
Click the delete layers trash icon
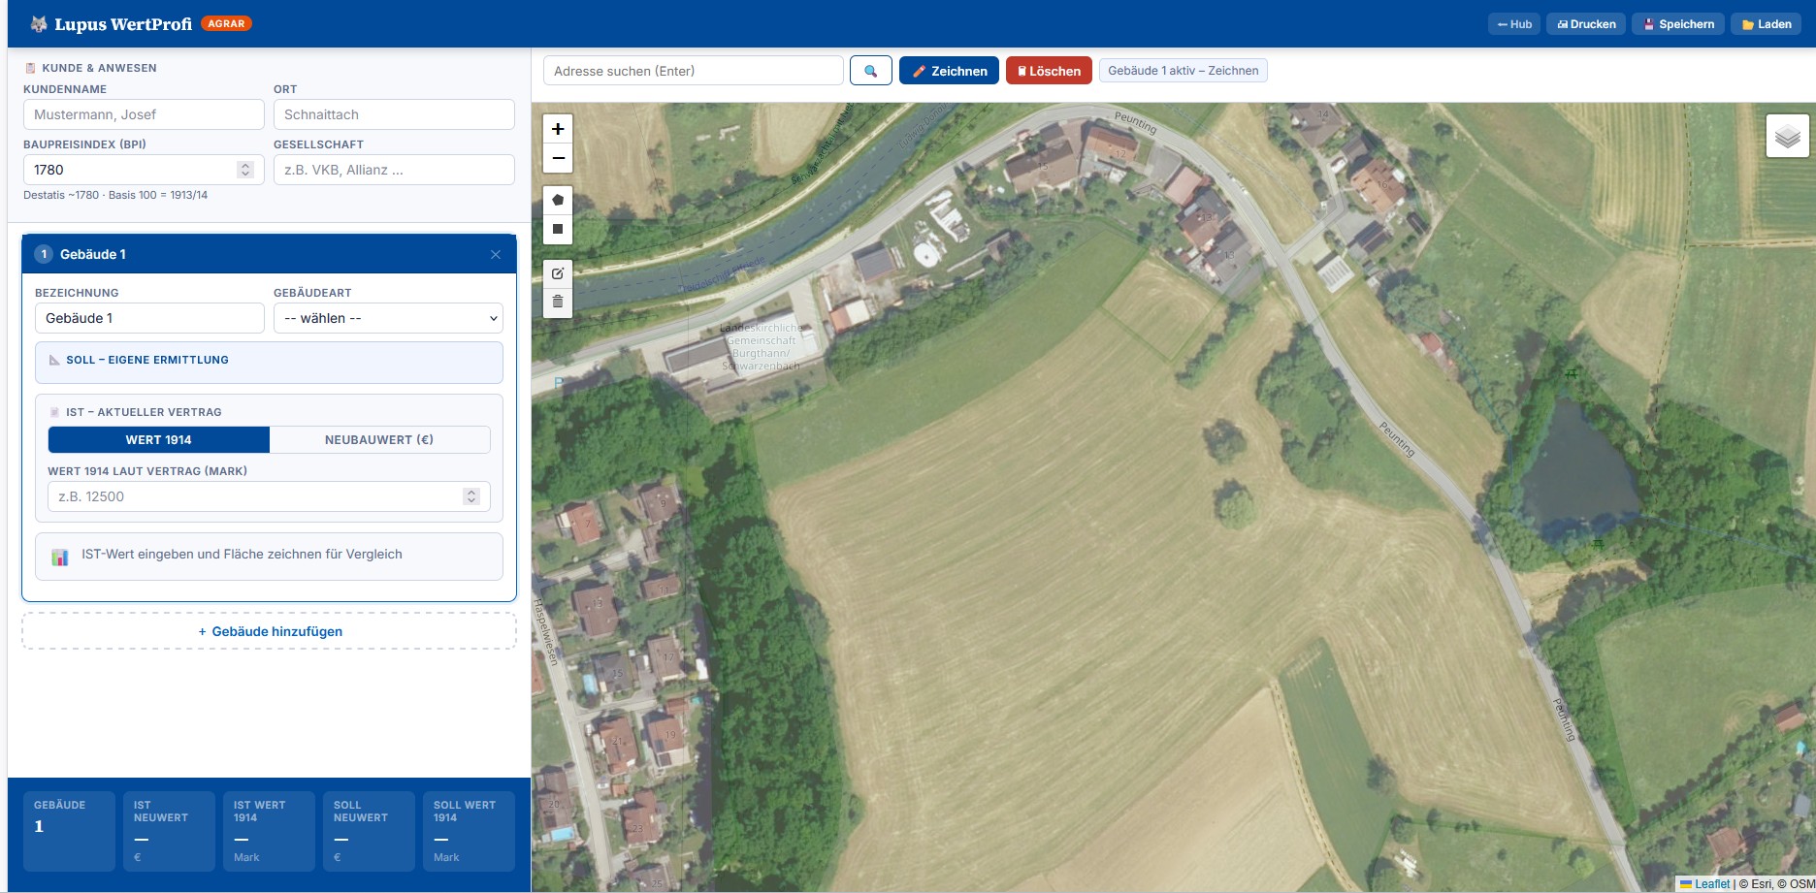pyautogui.click(x=558, y=303)
